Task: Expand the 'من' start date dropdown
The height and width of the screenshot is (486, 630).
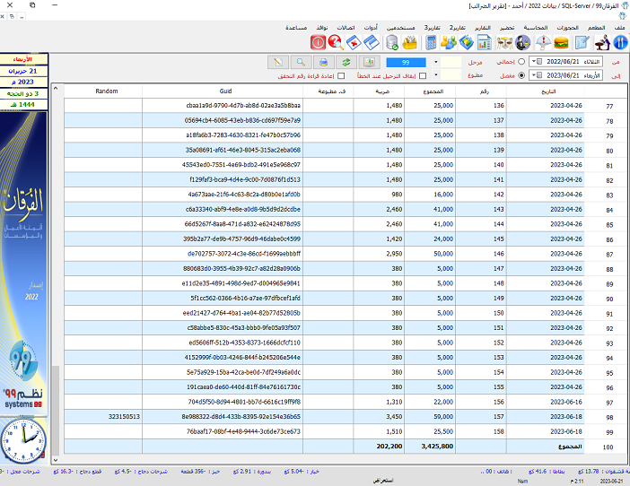Action: [x=534, y=62]
